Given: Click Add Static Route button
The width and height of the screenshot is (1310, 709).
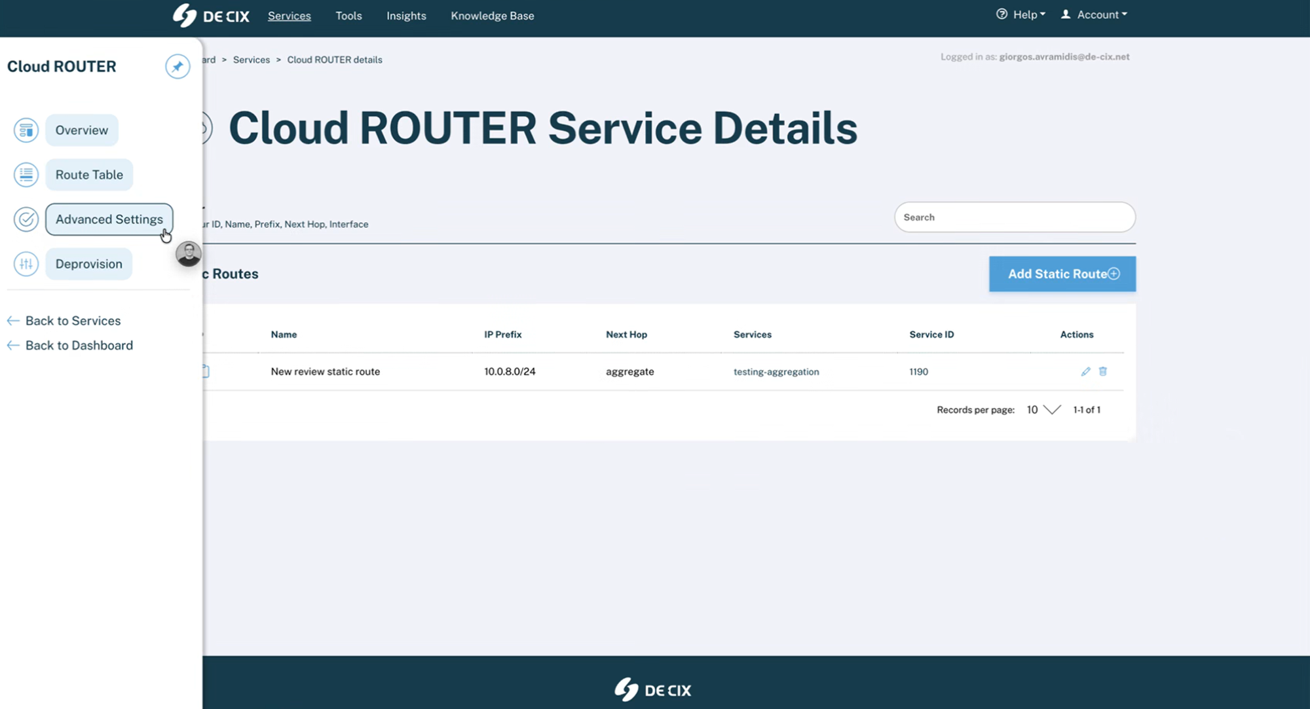Looking at the screenshot, I should point(1062,274).
